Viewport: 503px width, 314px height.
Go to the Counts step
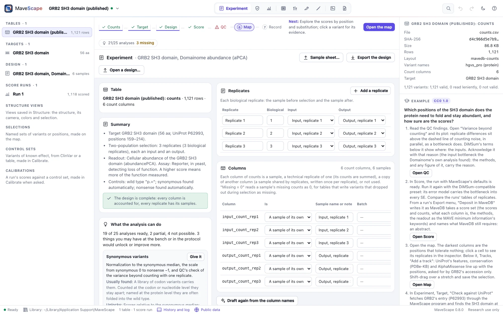(111, 27)
